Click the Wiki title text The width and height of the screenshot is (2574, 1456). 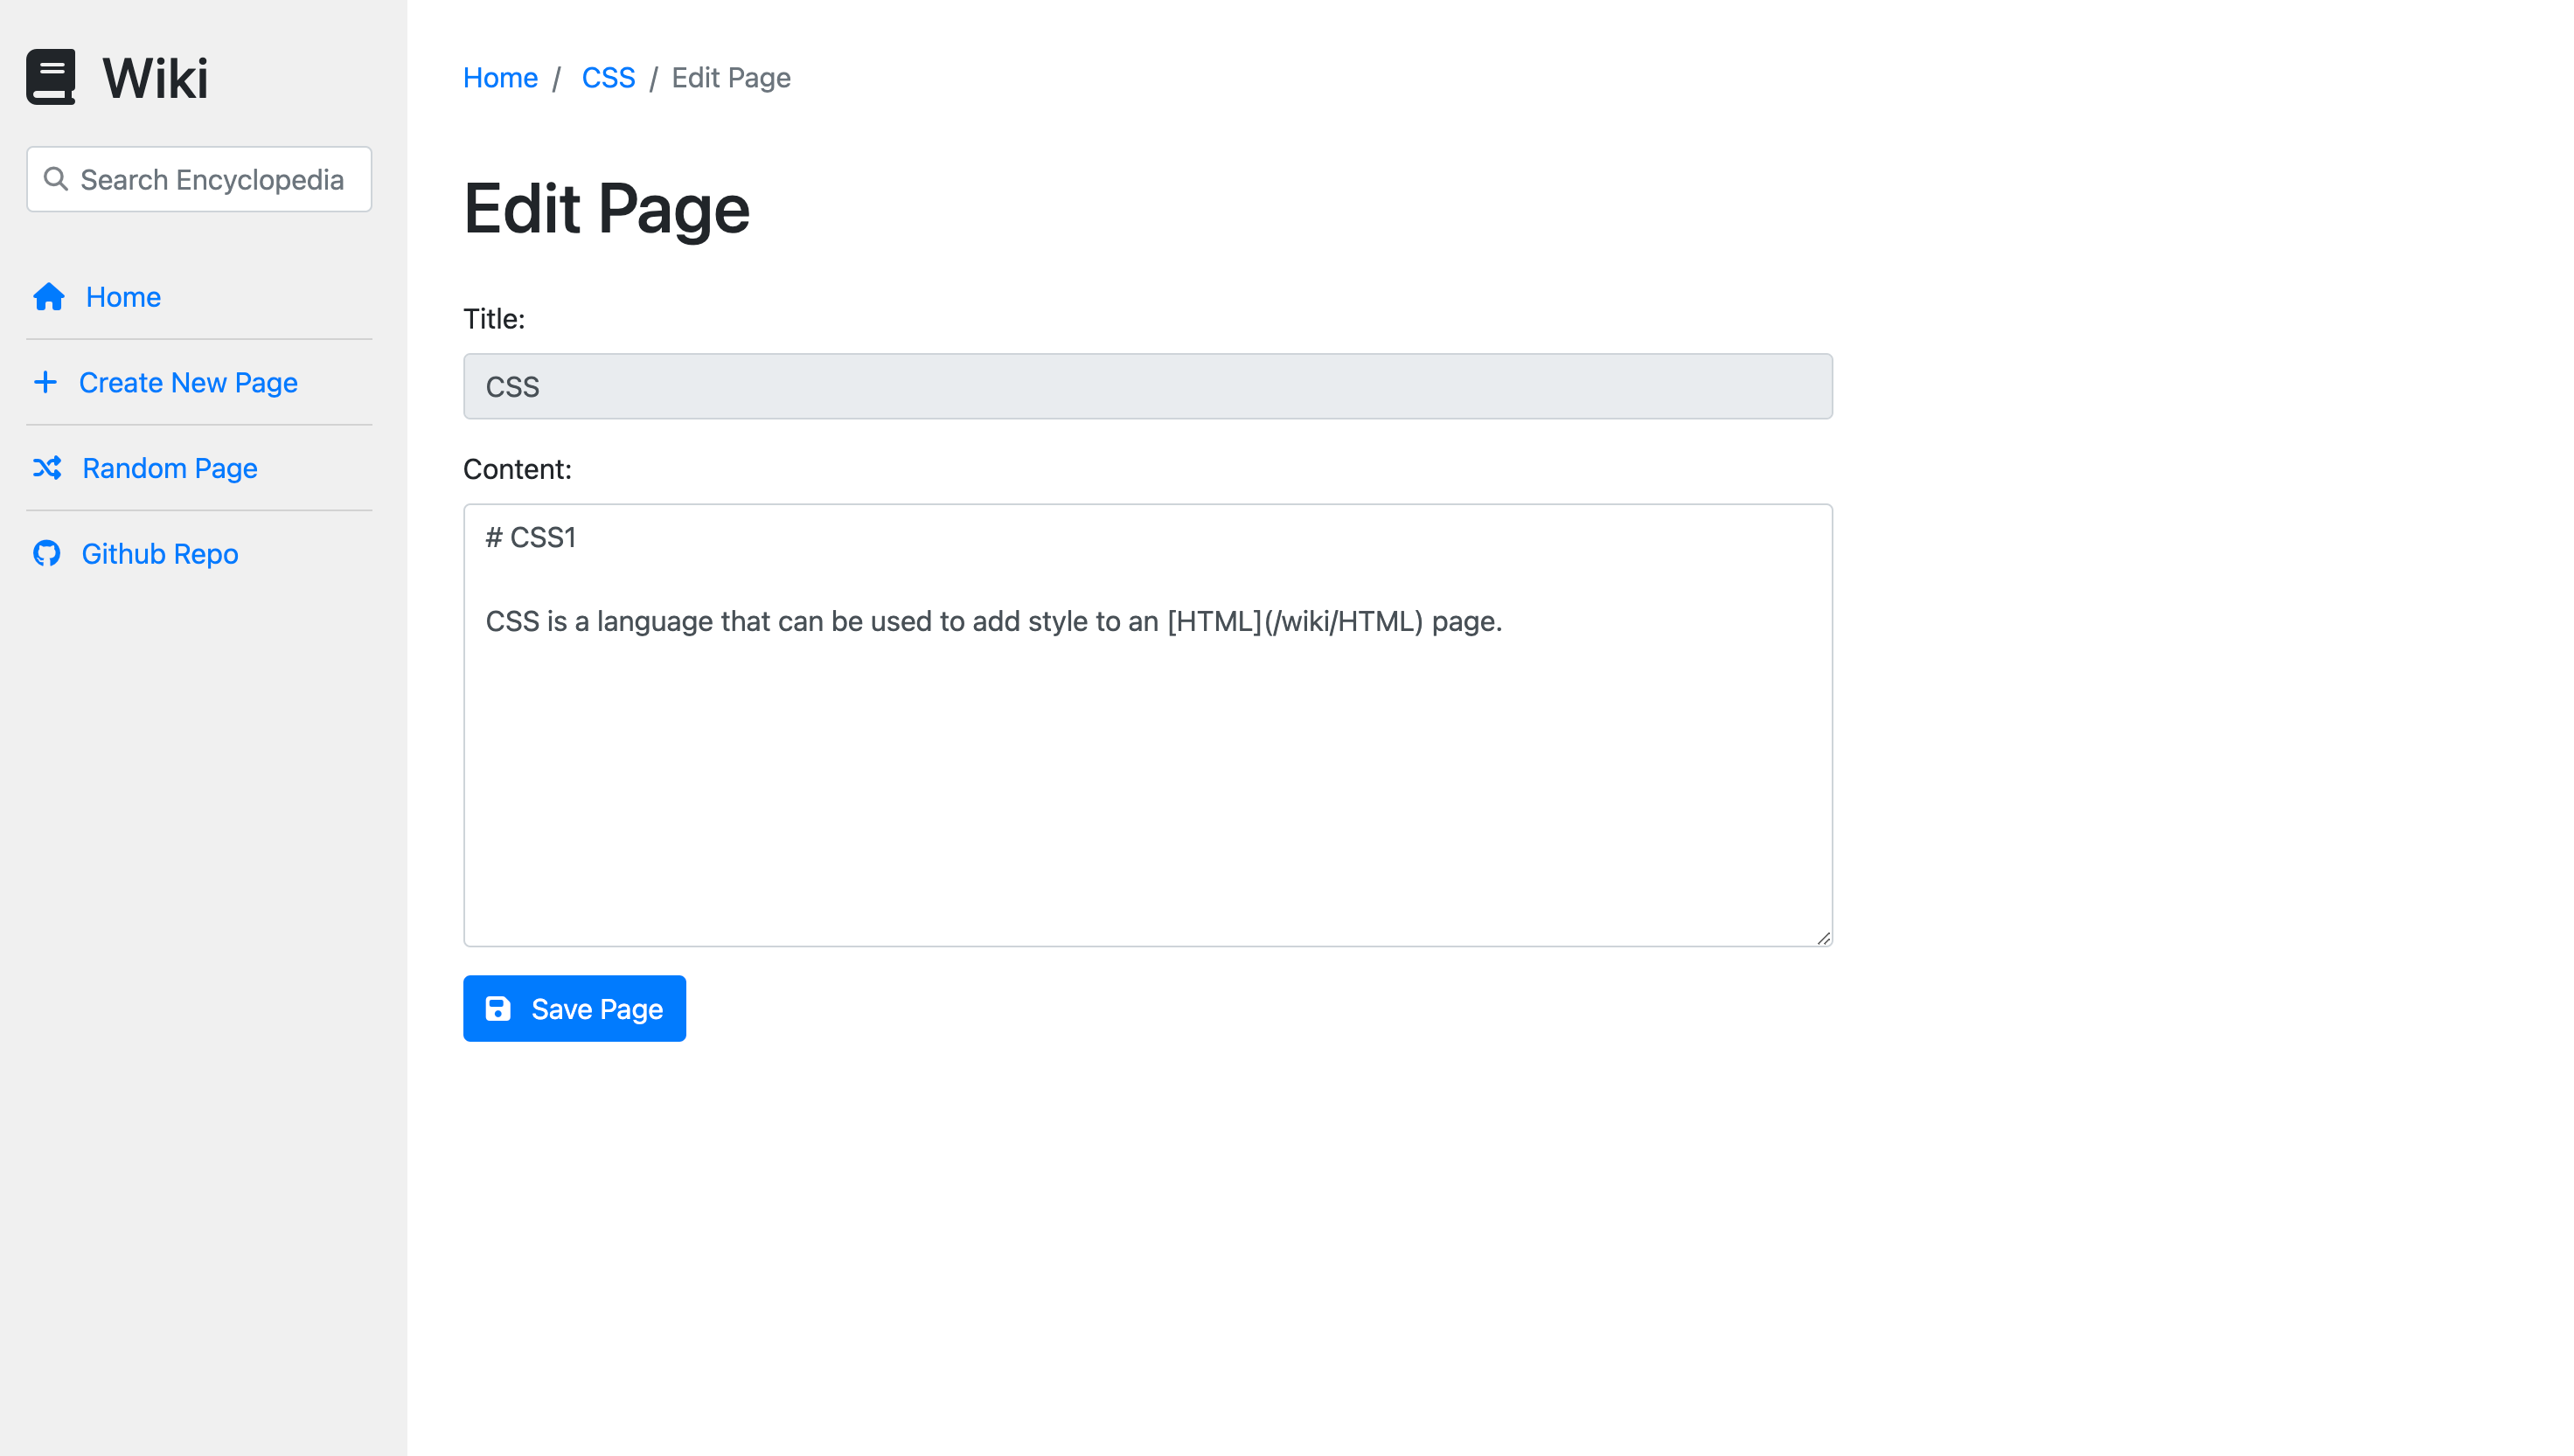click(x=155, y=78)
